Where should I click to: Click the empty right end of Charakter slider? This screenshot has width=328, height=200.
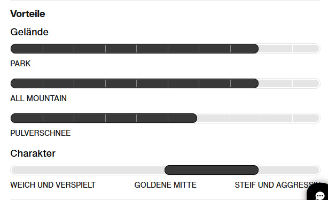289,170
